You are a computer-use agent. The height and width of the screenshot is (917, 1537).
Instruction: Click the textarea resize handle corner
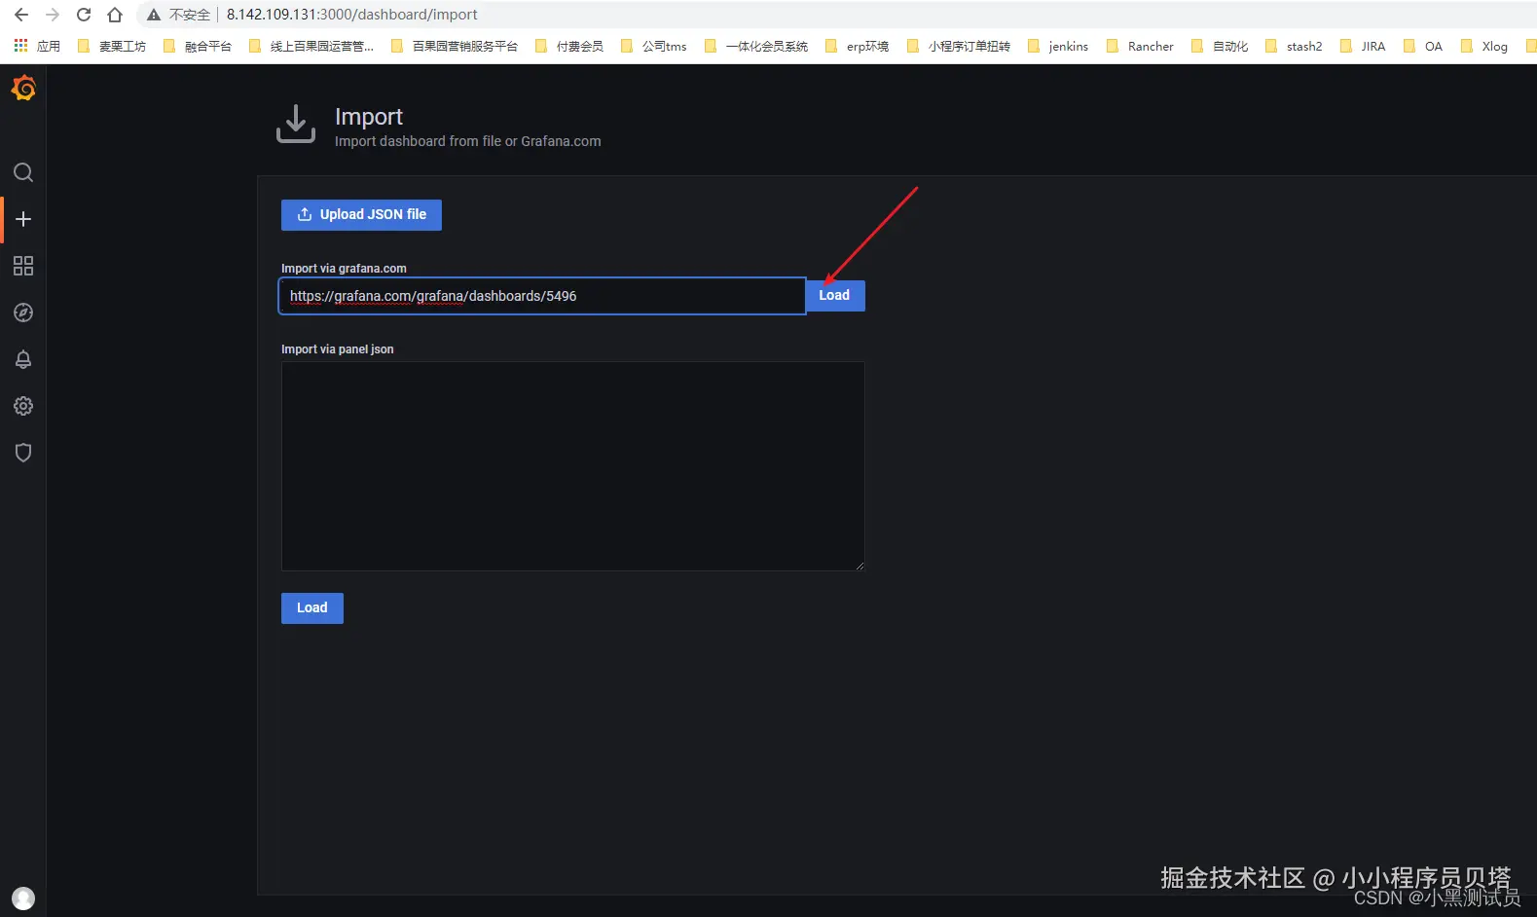point(860,566)
